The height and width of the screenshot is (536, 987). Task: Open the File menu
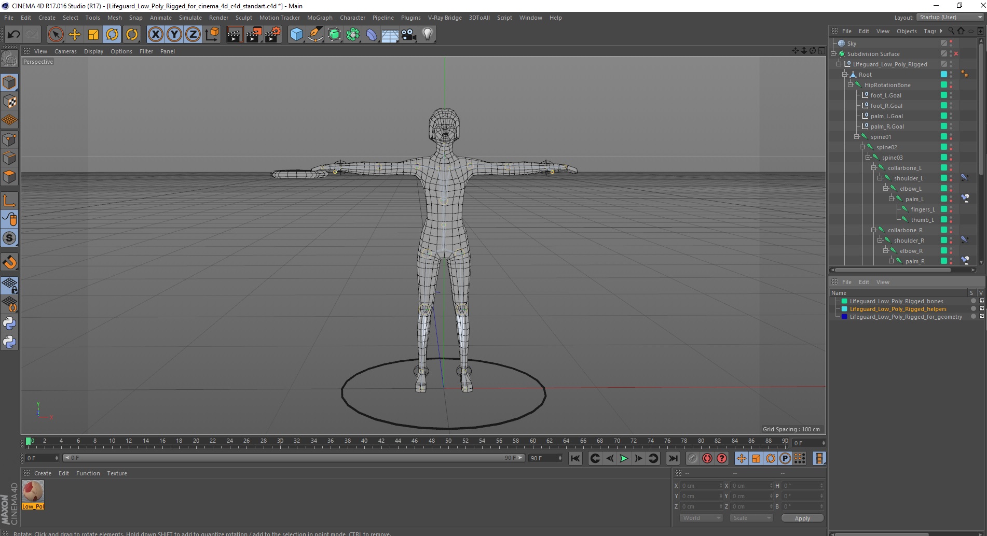pos(9,18)
